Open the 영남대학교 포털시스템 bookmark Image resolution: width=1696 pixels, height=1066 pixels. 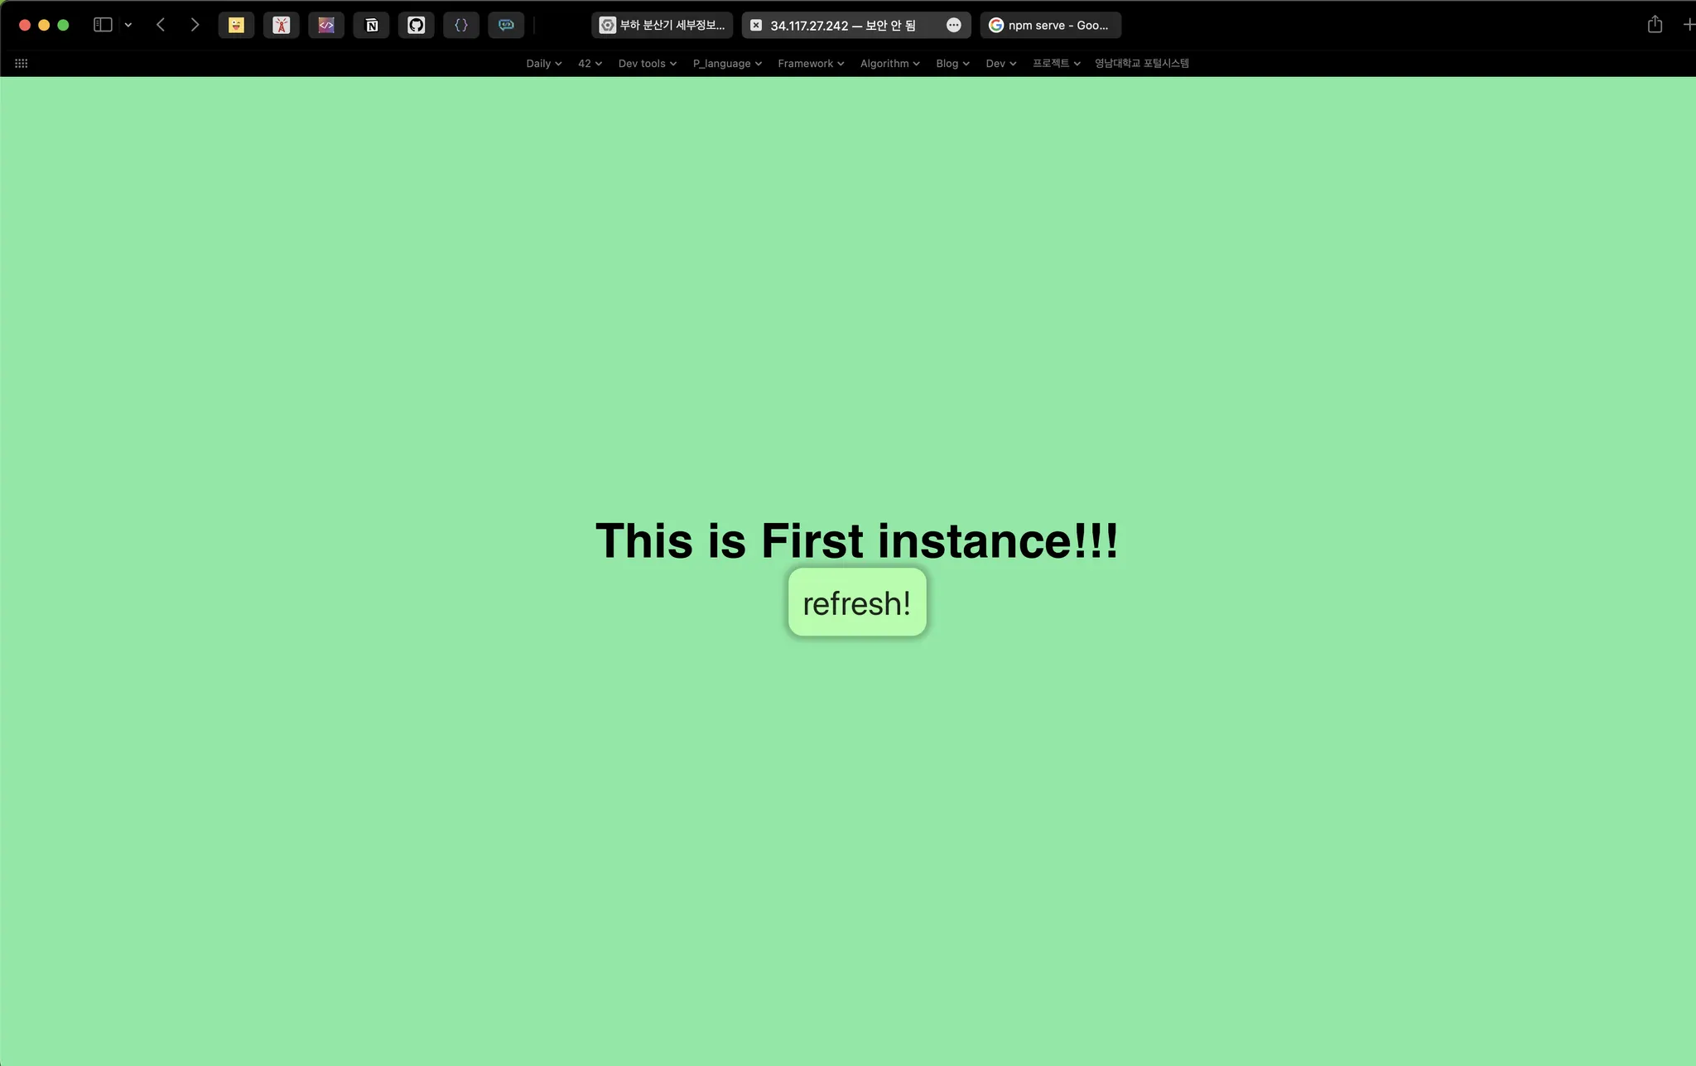[1141, 63]
